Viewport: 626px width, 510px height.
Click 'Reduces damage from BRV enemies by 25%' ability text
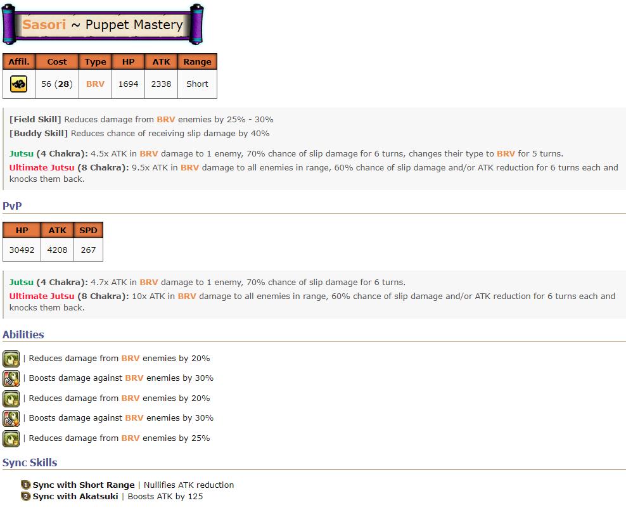(x=119, y=438)
